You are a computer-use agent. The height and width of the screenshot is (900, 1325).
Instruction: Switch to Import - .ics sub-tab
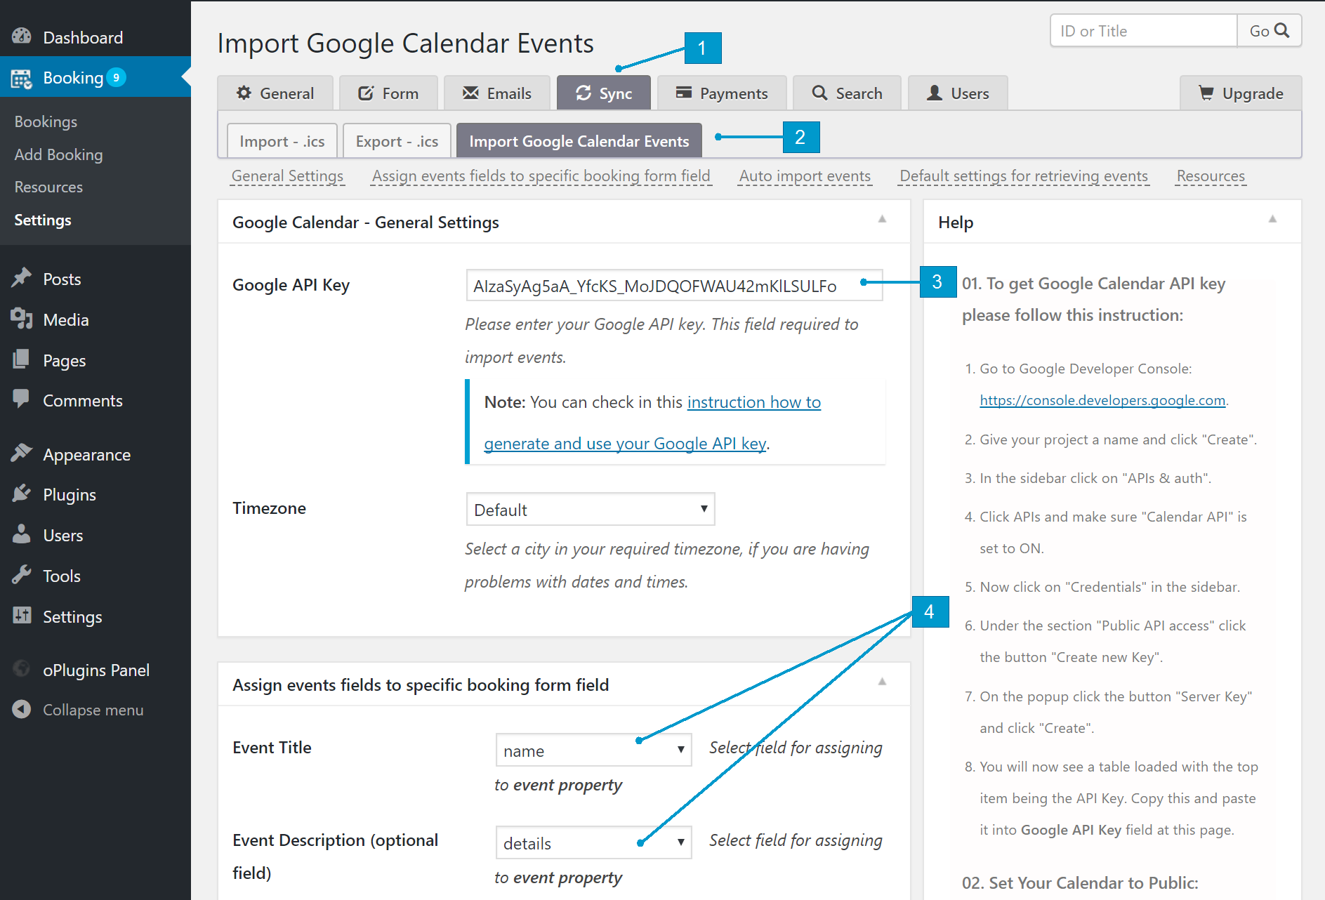[282, 141]
